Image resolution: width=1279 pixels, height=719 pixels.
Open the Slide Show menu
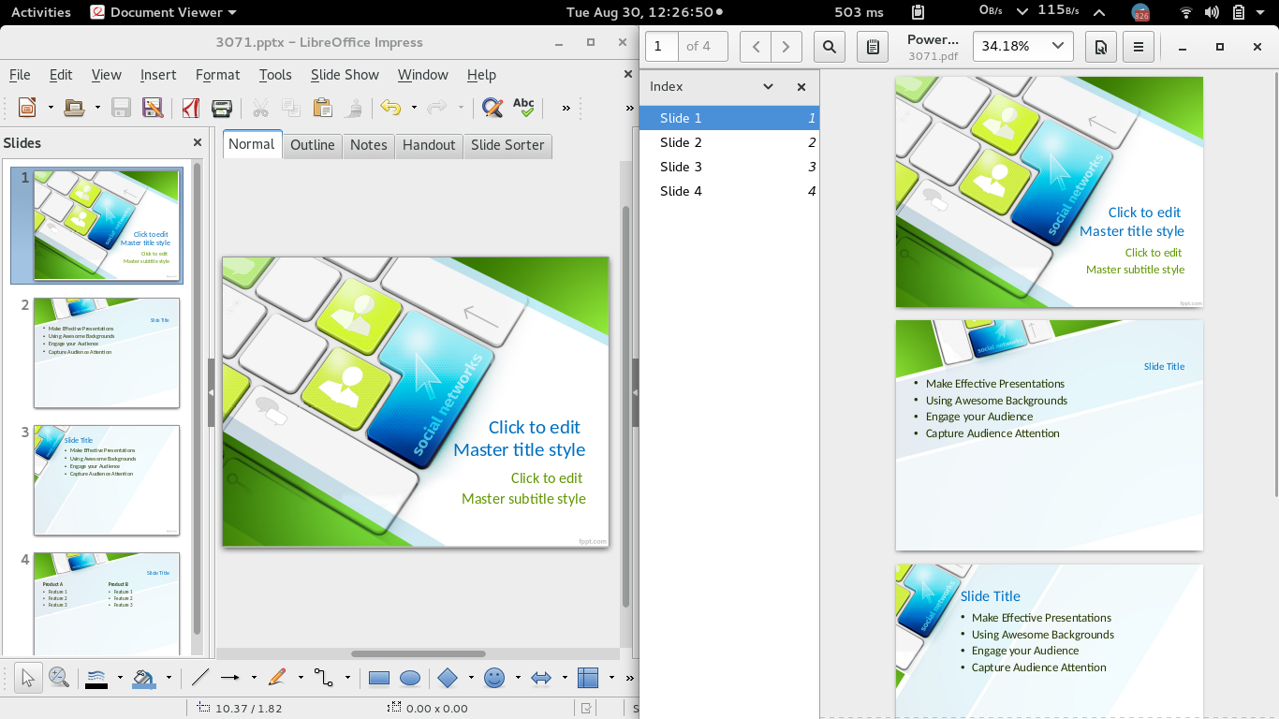coord(345,75)
